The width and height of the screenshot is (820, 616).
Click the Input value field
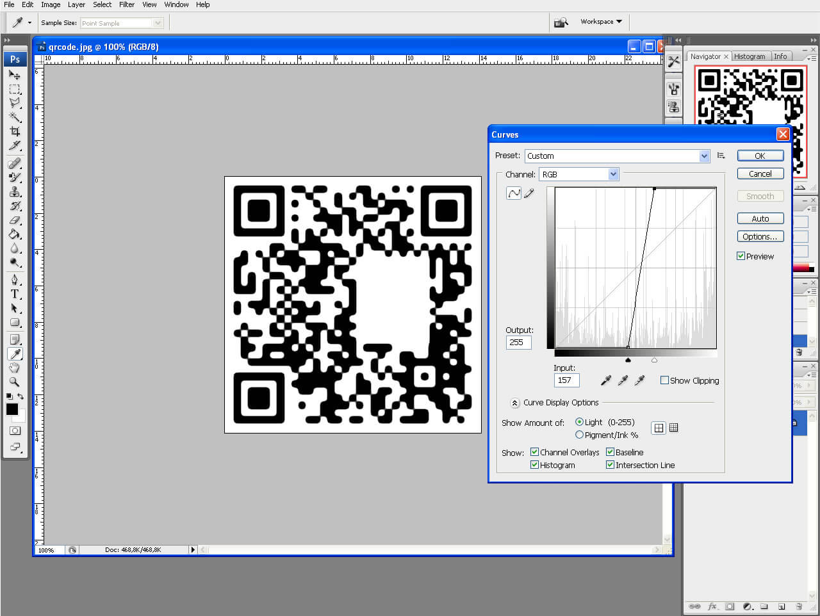566,380
